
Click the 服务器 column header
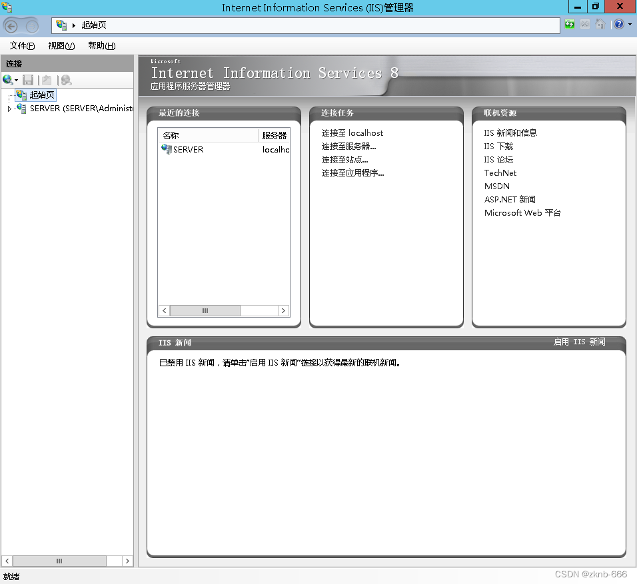pyautogui.click(x=274, y=136)
